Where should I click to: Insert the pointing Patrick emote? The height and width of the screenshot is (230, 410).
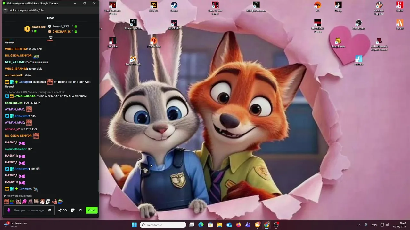click(54, 202)
